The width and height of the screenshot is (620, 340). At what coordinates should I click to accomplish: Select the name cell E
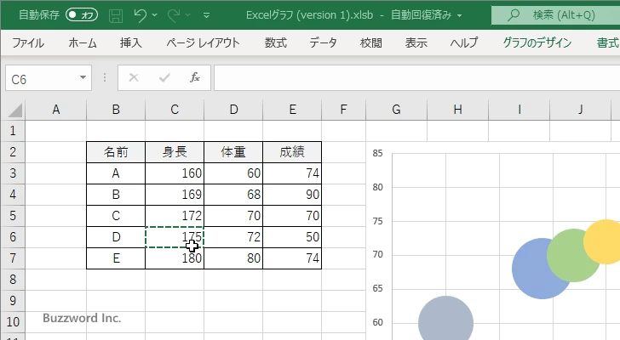pyautogui.click(x=116, y=258)
